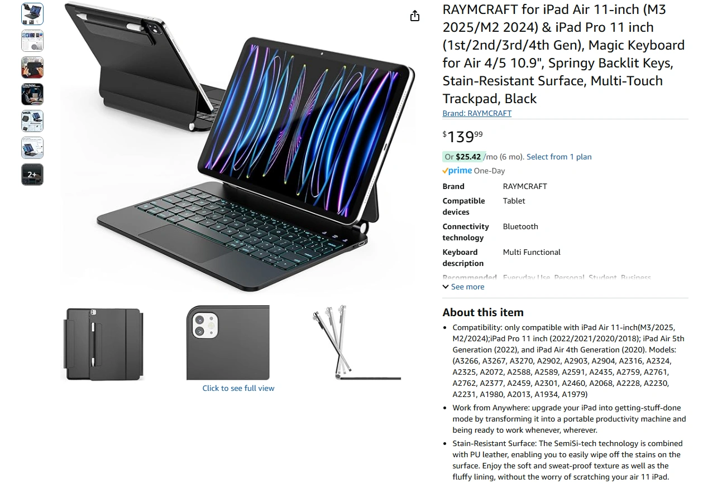Click the closed case back view image

point(104,343)
